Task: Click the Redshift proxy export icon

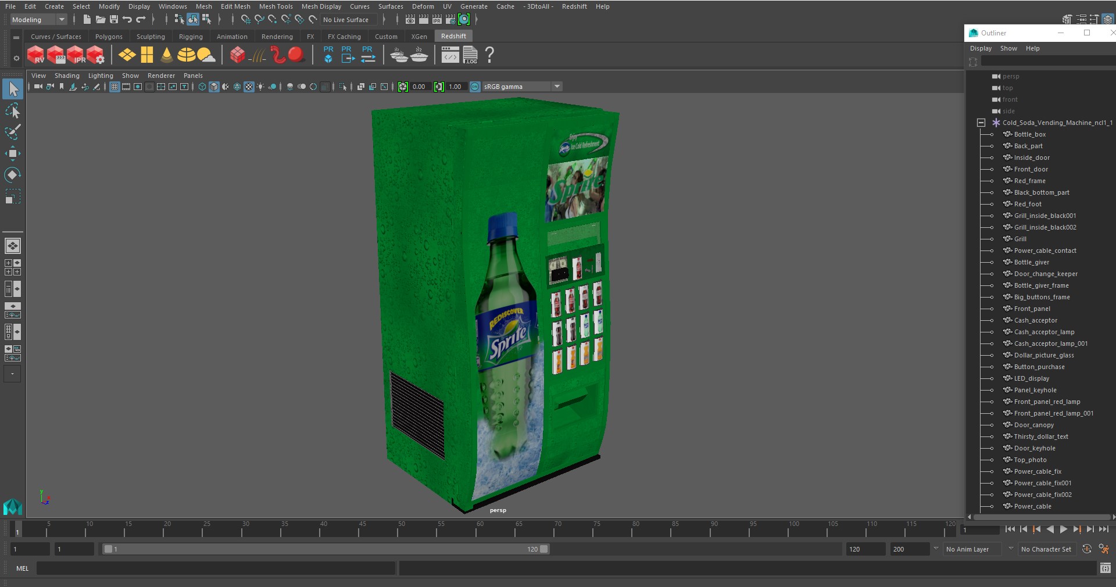Action: 347,55
